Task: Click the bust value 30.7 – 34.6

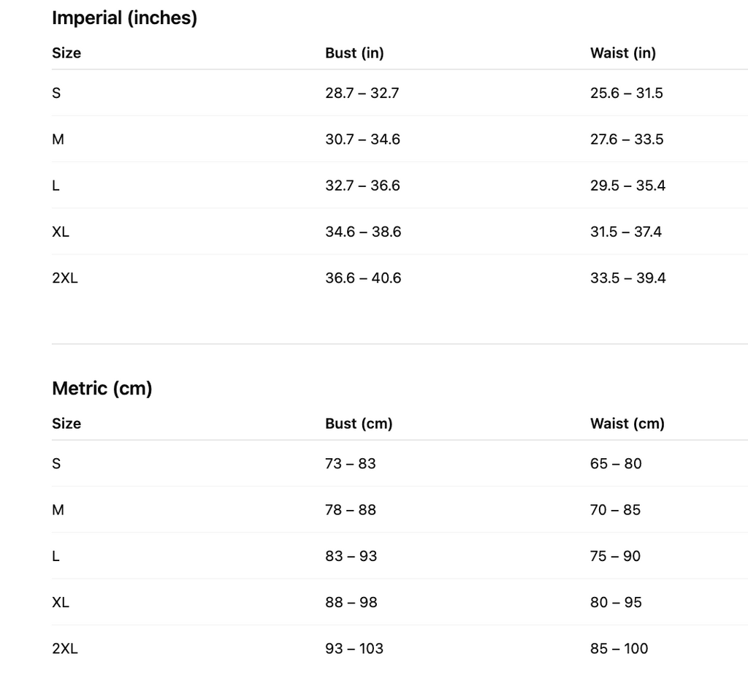Action: coord(362,140)
